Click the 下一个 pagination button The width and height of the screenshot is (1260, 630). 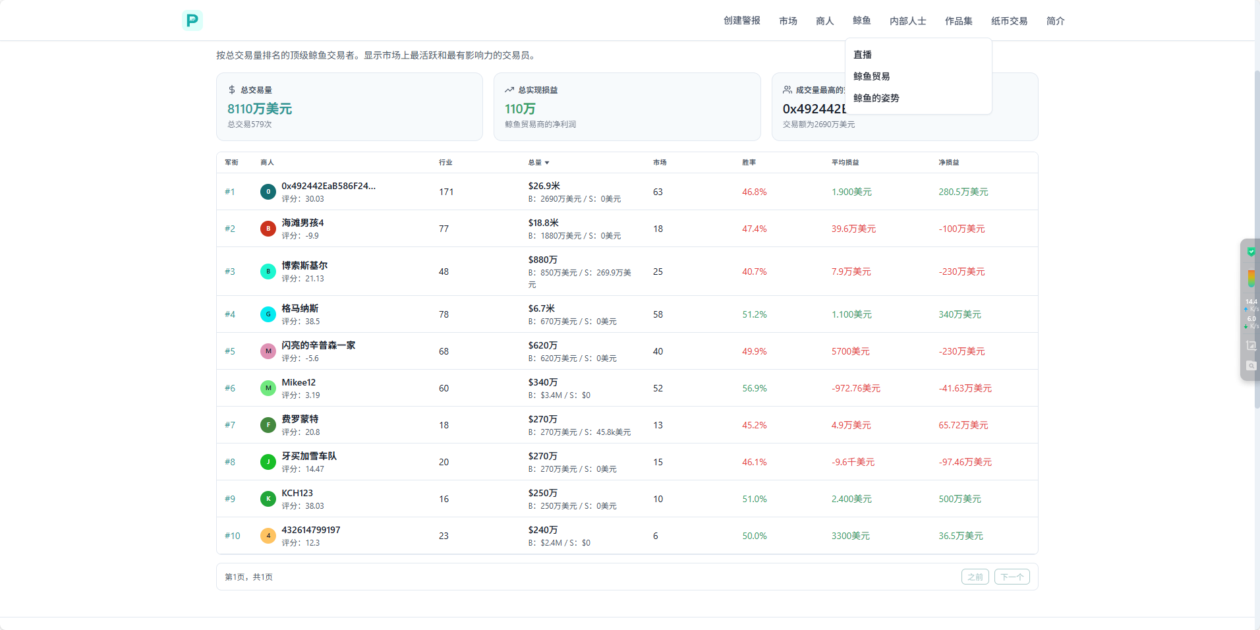[1012, 577]
